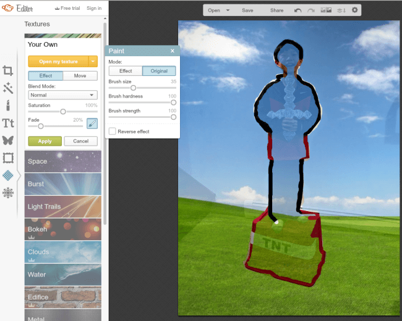The height and width of the screenshot is (321, 402).
Task: Click the Undo arrow in top toolbar
Action: [297, 10]
